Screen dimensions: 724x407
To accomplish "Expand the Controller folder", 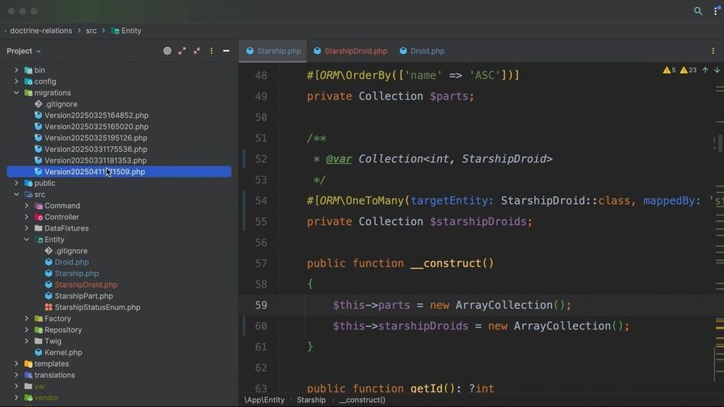I will pyautogui.click(x=27, y=217).
